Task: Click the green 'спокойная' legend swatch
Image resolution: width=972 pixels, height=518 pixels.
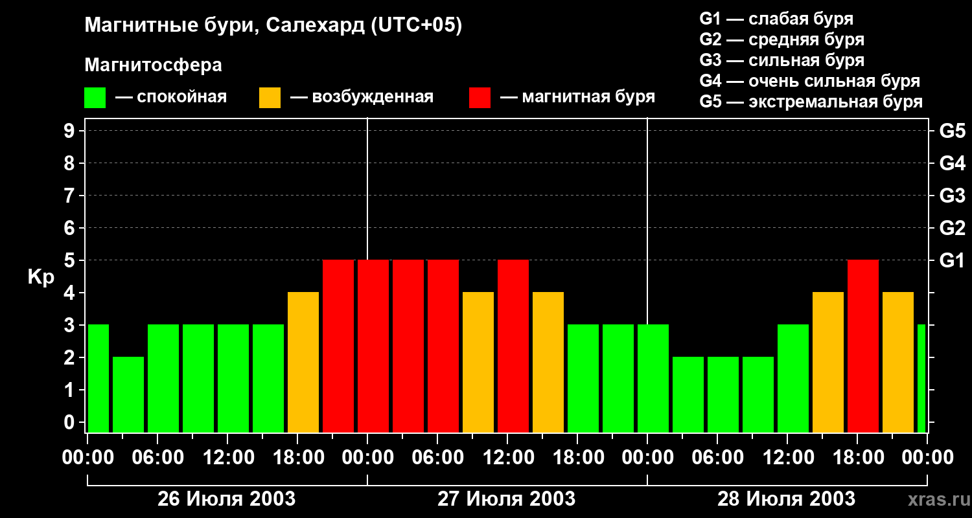Action: 95,98
